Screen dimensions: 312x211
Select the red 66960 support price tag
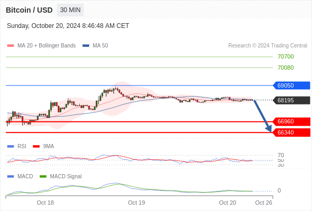click(291, 121)
